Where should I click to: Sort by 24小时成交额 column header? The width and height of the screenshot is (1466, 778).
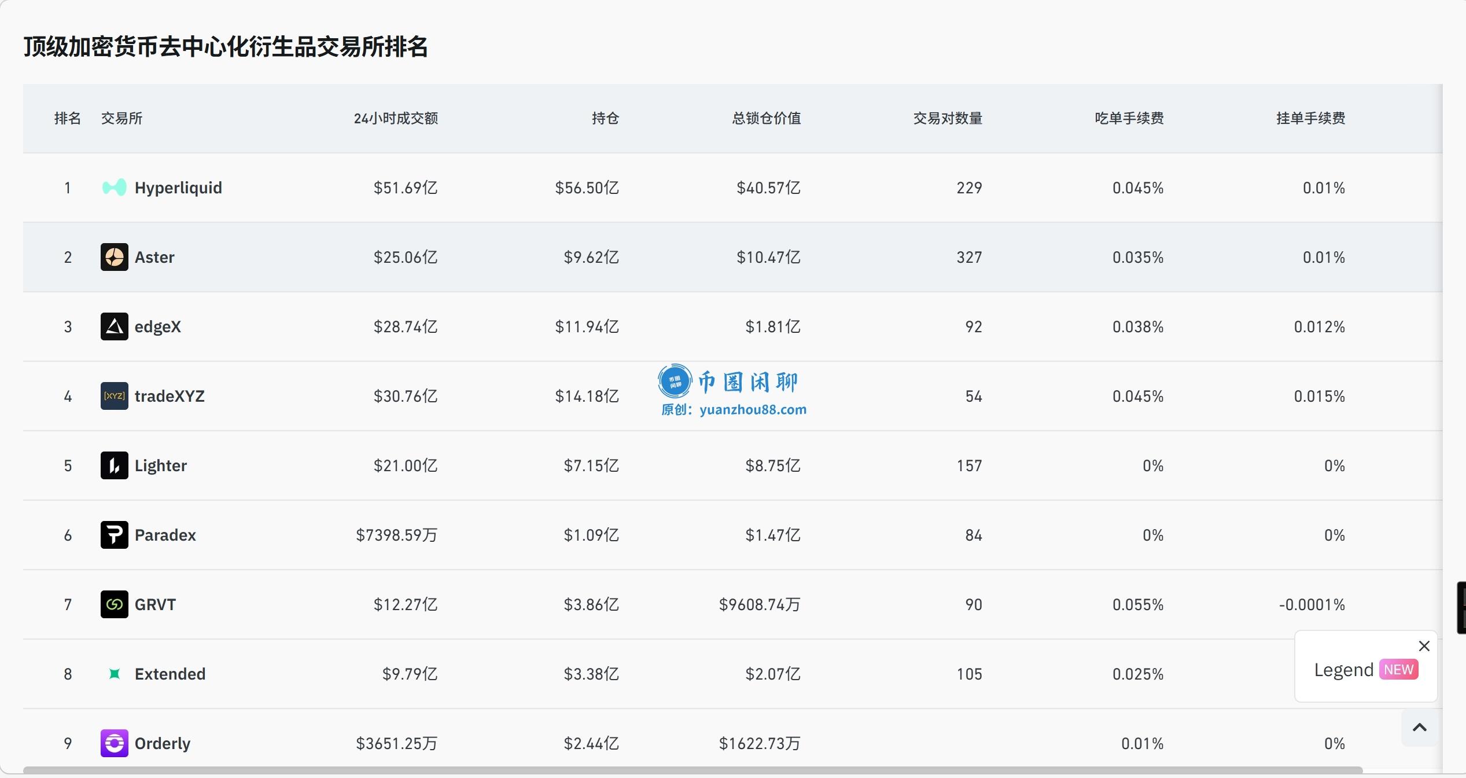pos(396,119)
